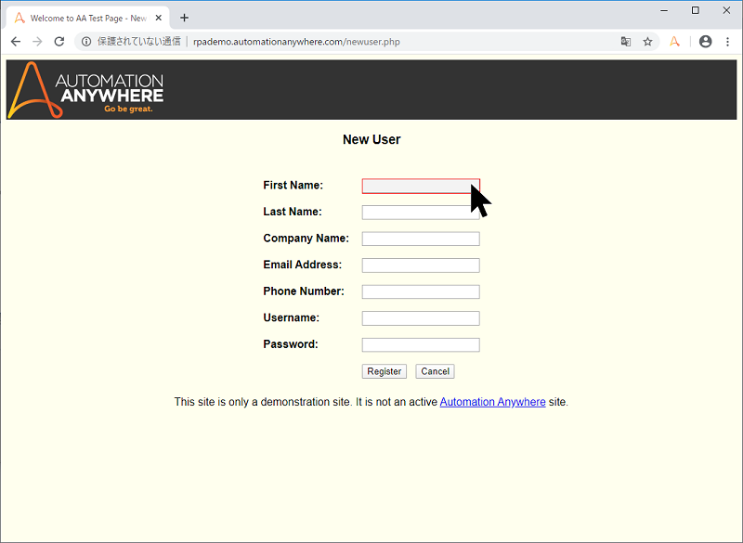743x543 pixels.
Task: Focus the Company Name field
Action: 421,239
